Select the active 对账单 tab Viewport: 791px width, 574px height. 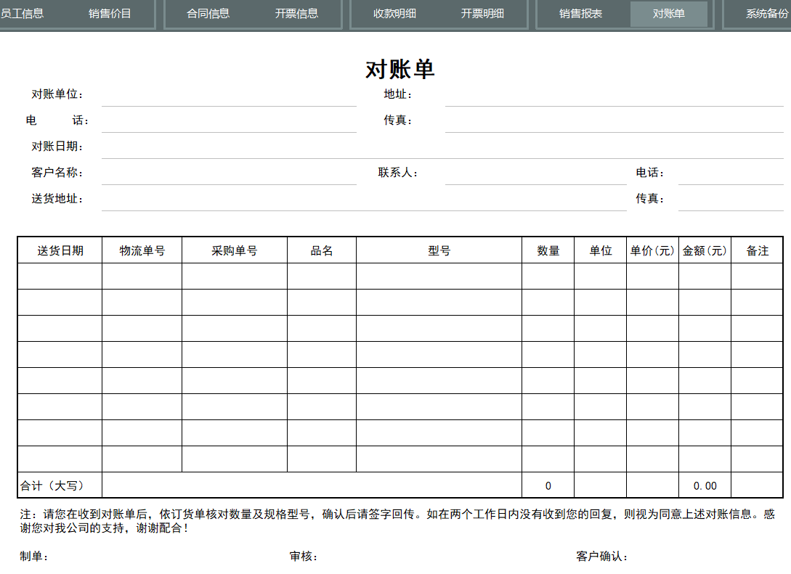coord(669,14)
